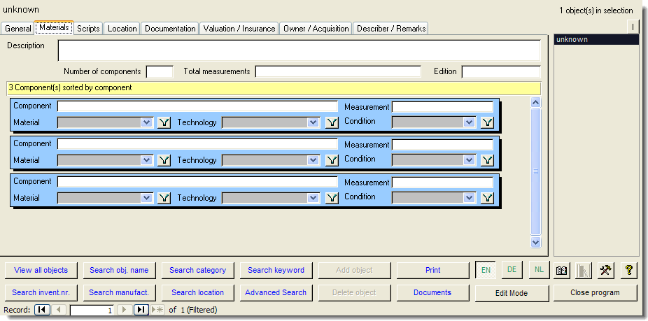Click into the Description text field

299,50
